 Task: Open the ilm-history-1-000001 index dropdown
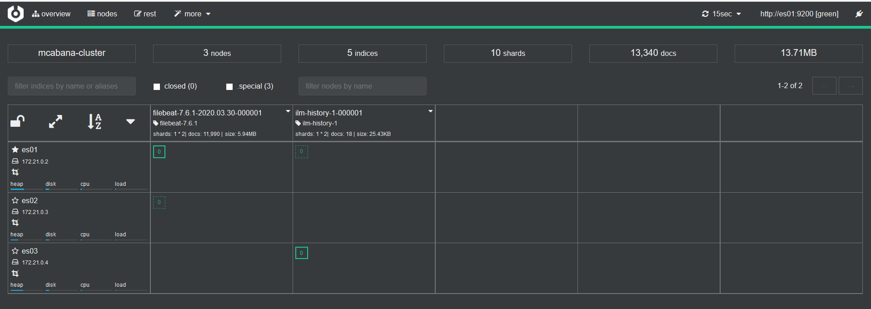click(x=430, y=111)
